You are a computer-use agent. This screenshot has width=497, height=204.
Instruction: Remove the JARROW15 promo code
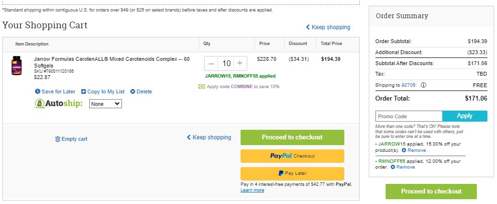tap(413, 150)
